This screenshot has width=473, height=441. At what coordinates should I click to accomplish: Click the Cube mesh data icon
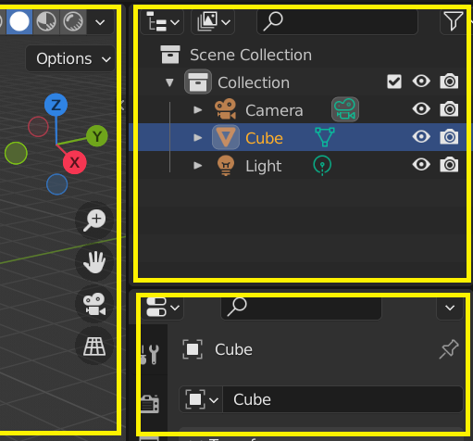click(325, 137)
